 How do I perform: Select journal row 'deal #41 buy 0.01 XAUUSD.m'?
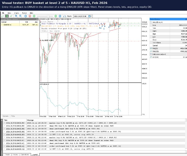(94, 140)
